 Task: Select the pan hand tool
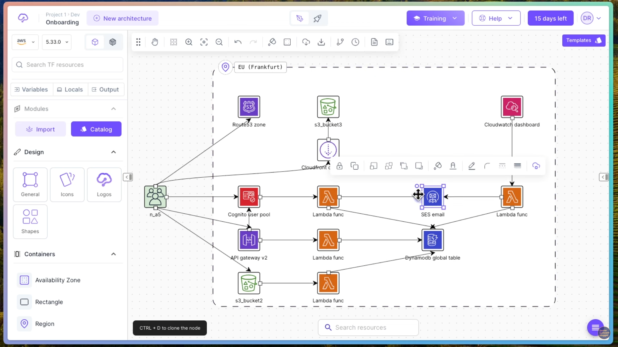click(x=155, y=42)
